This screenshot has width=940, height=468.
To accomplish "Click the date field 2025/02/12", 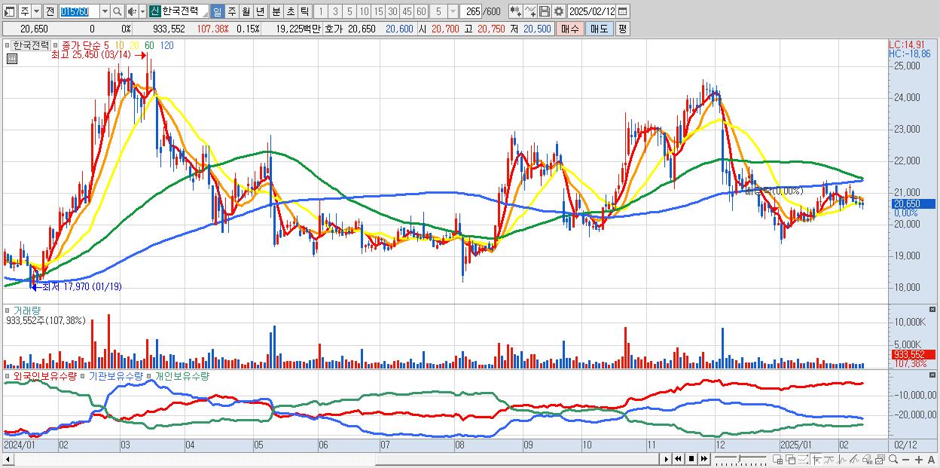I will coord(592,11).
